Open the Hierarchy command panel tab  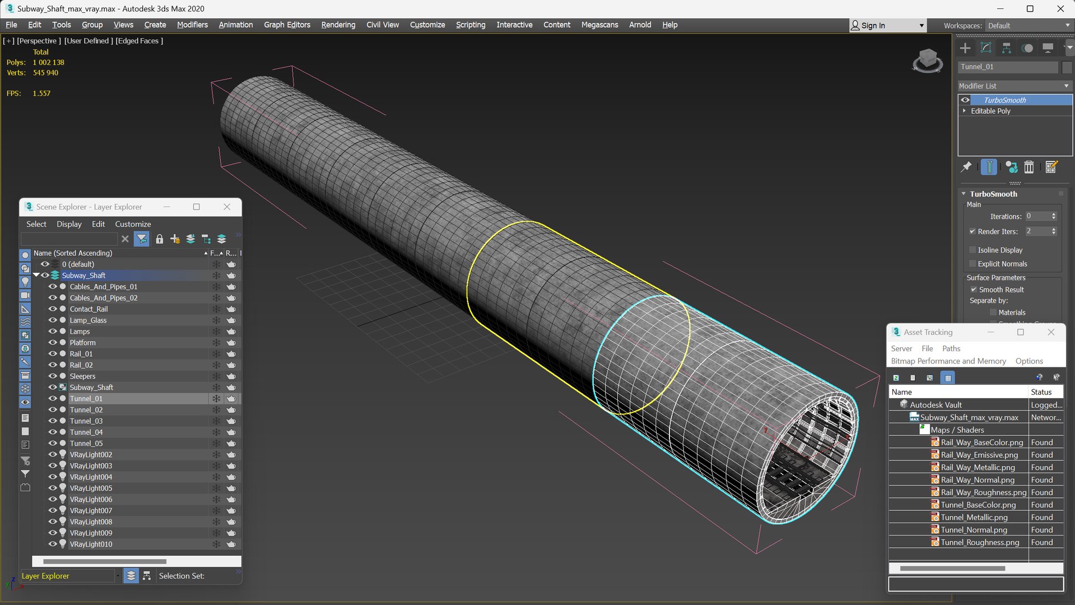click(1007, 48)
